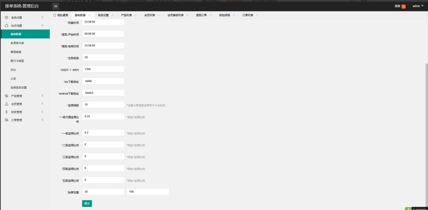Click the 订单管理 sidebar icon

7,120
